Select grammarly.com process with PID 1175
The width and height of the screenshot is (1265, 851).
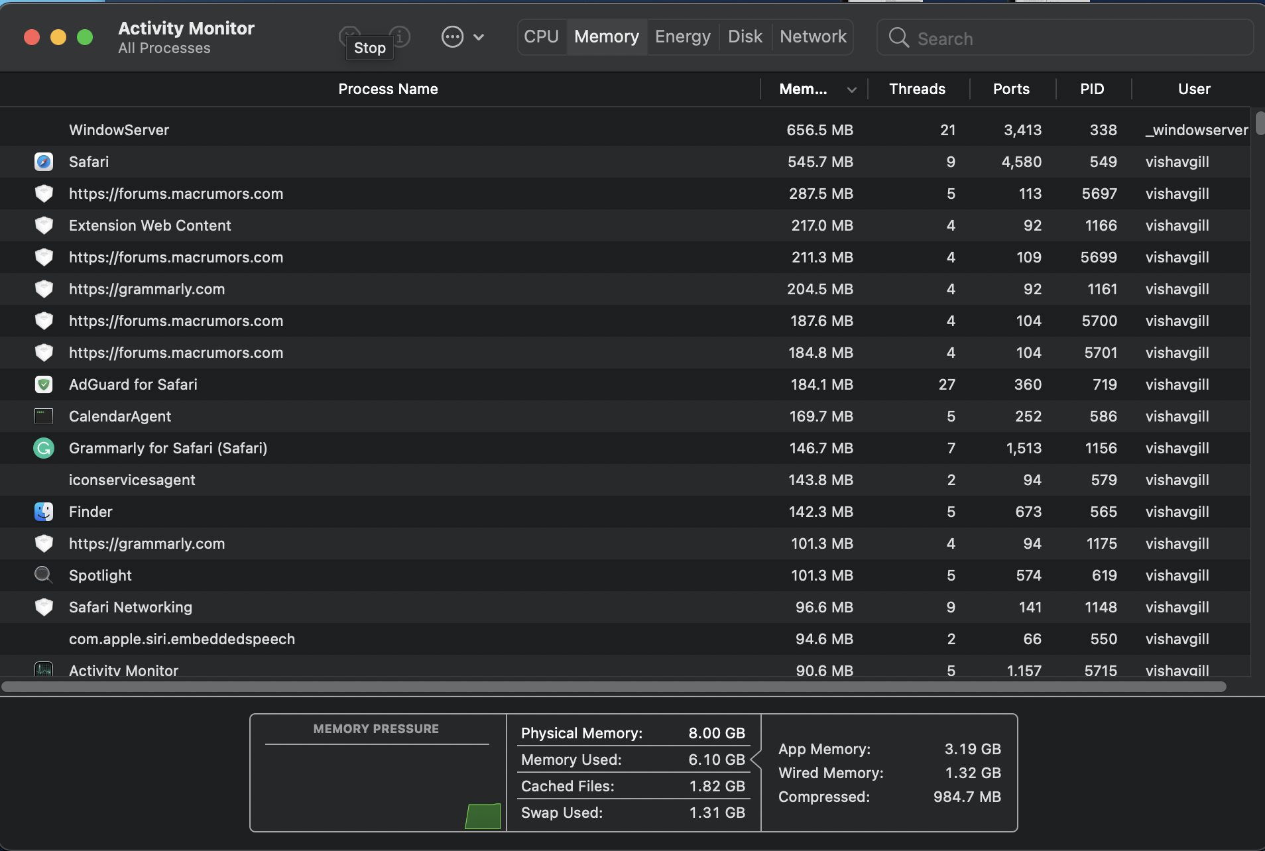[147, 543]
